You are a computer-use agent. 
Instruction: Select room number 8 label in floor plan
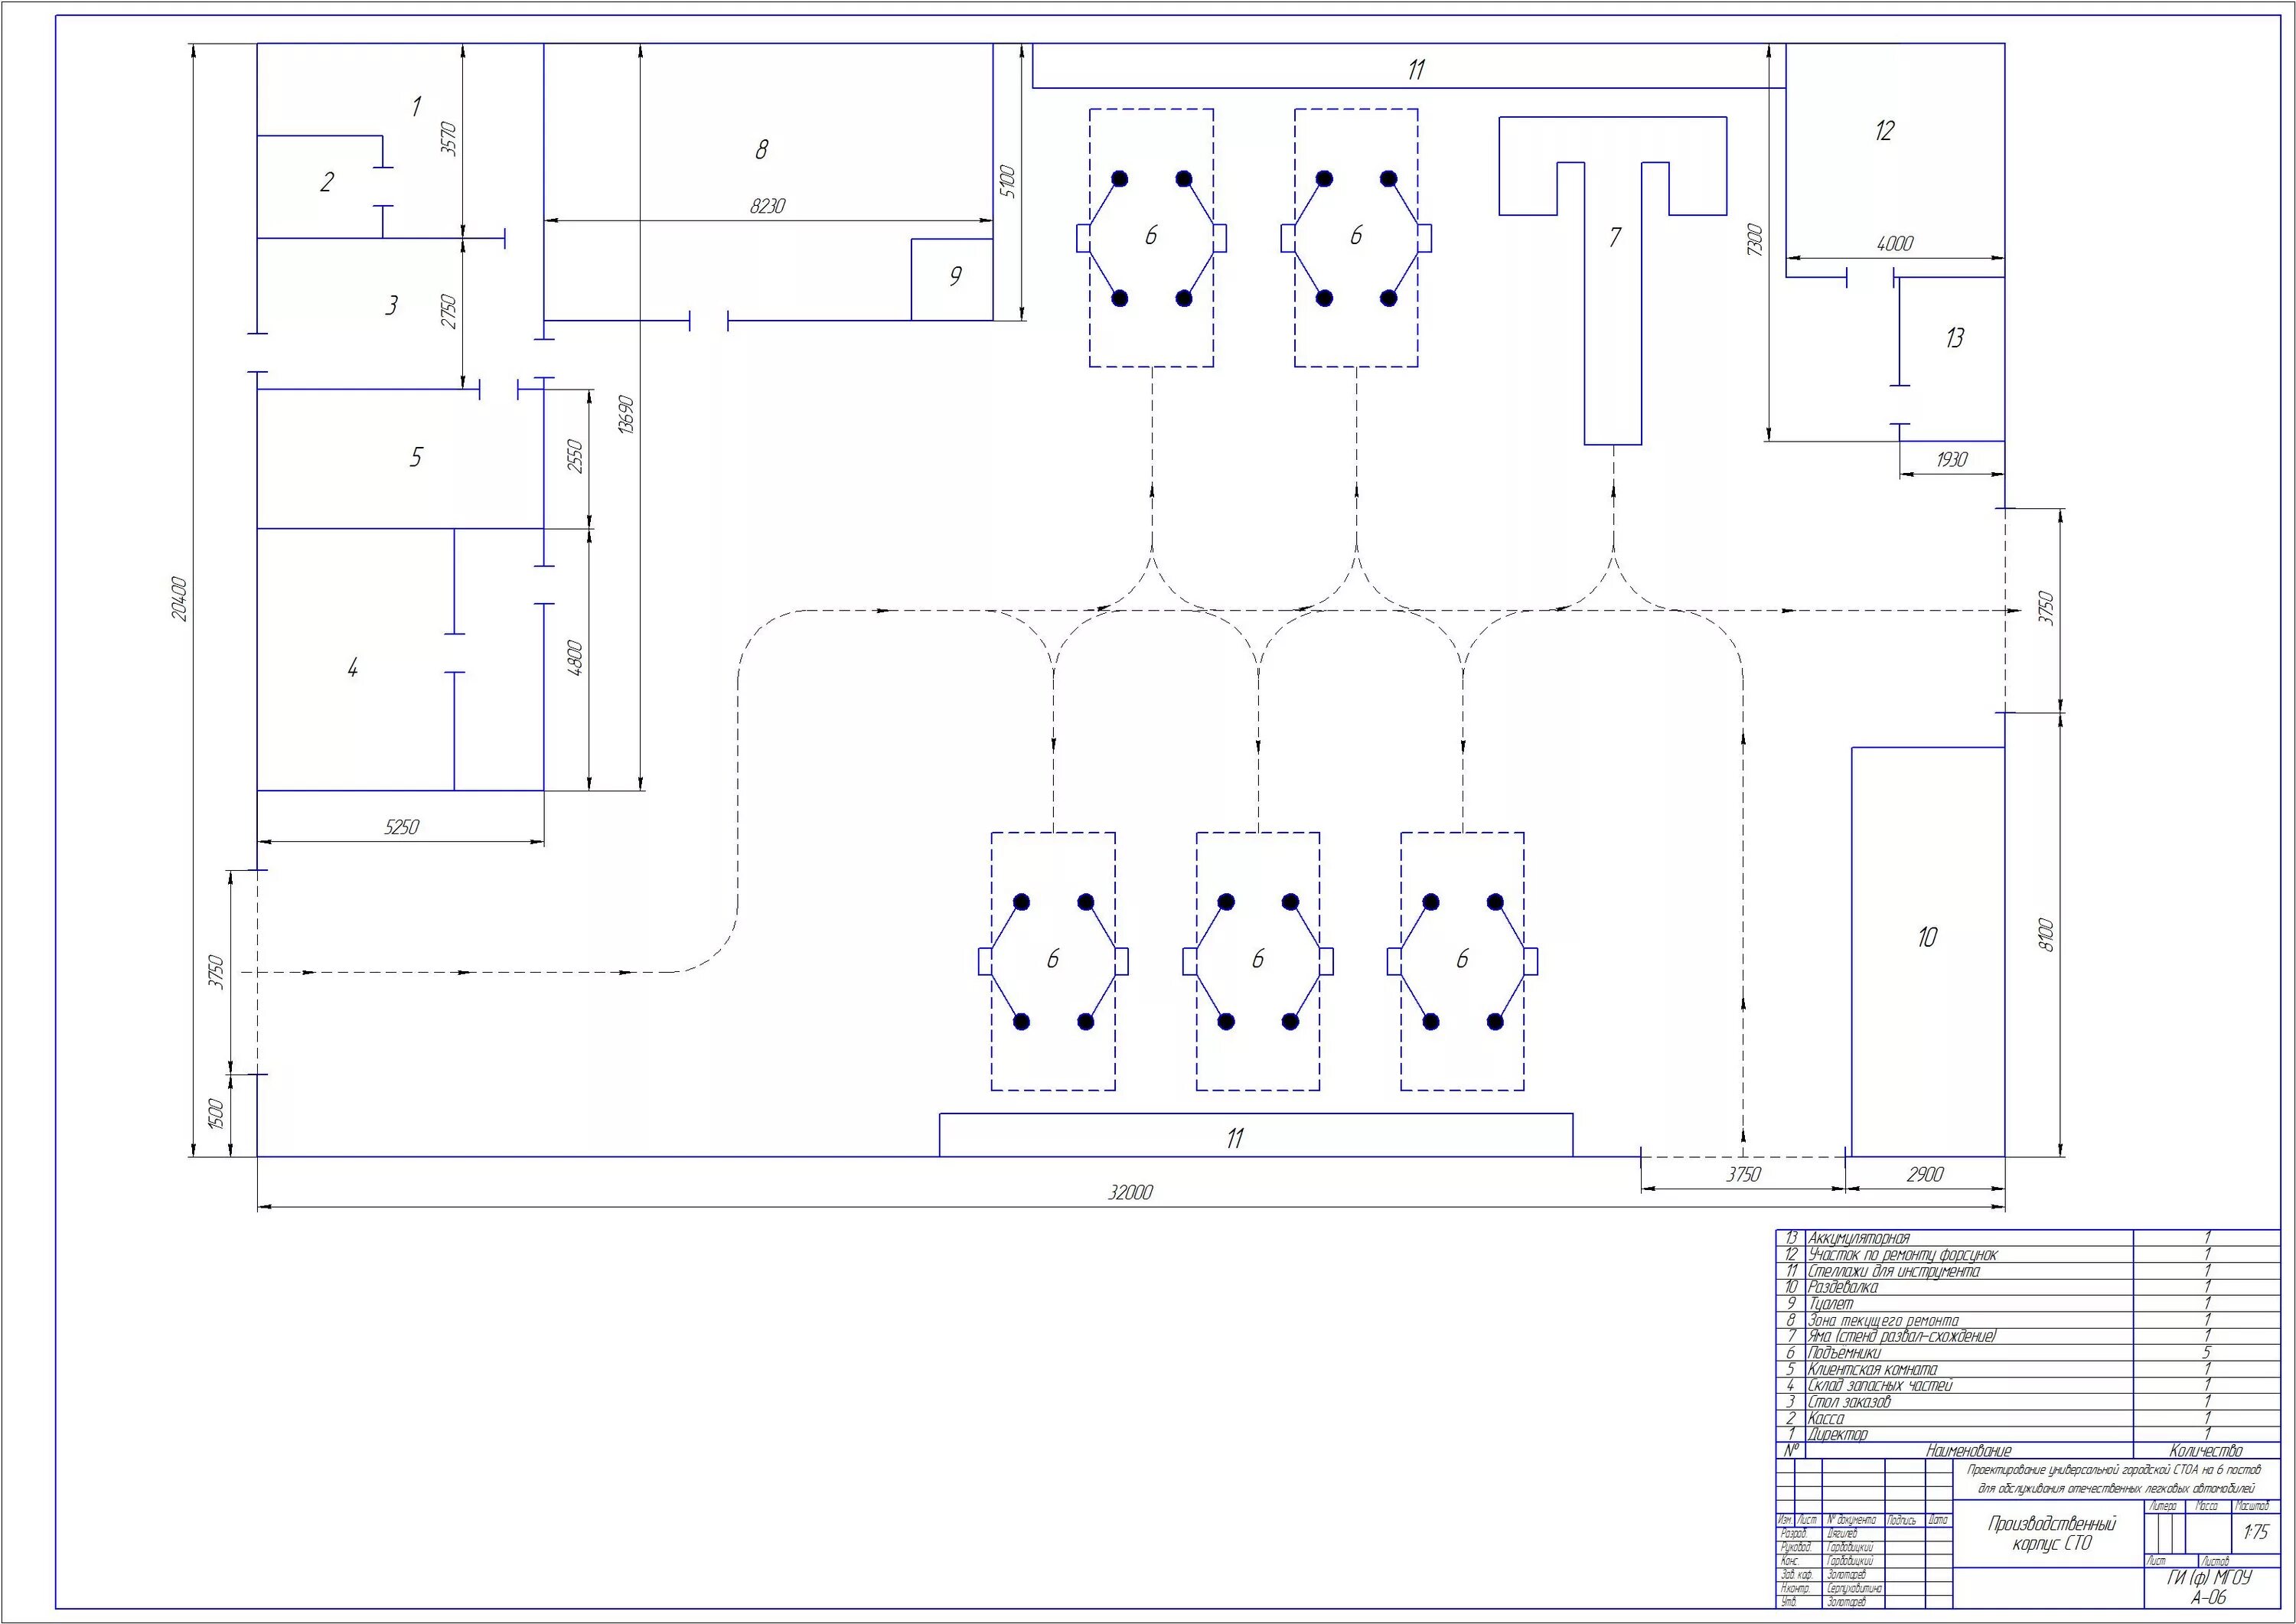pos(762,150)
